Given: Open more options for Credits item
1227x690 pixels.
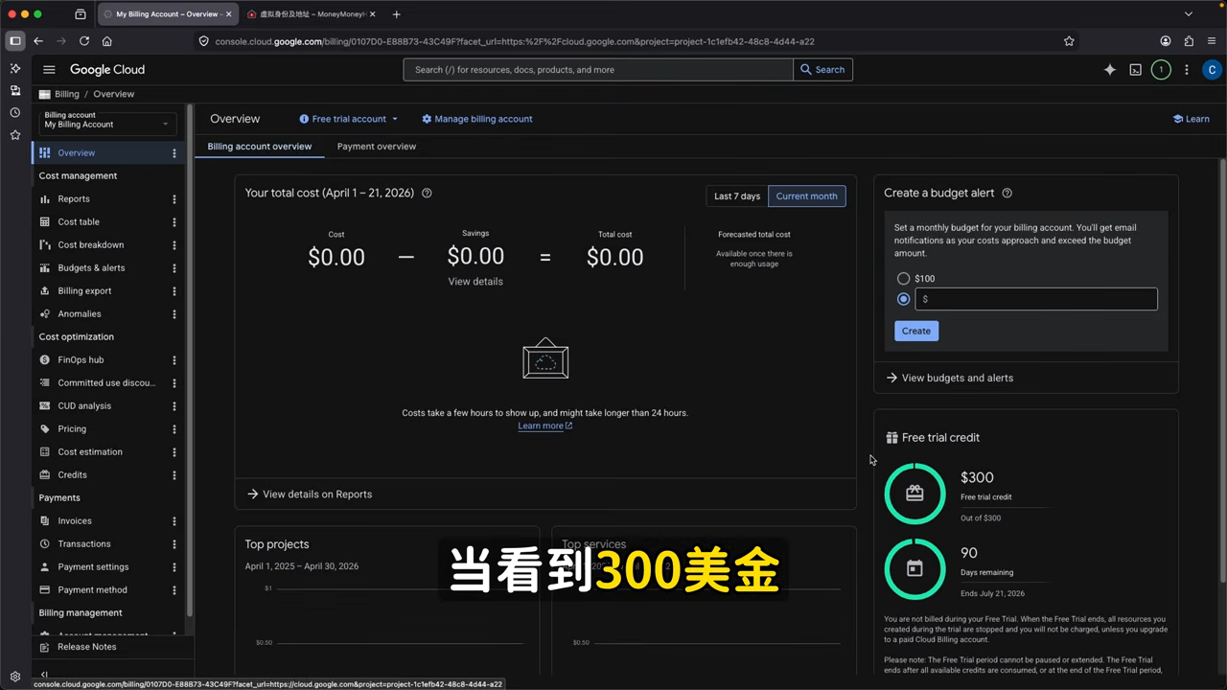Looking at the screenshot, I should click(174, 475).
